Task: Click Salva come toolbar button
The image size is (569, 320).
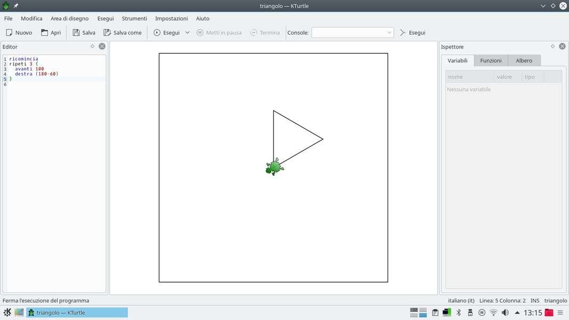Action: coord(123,33)
